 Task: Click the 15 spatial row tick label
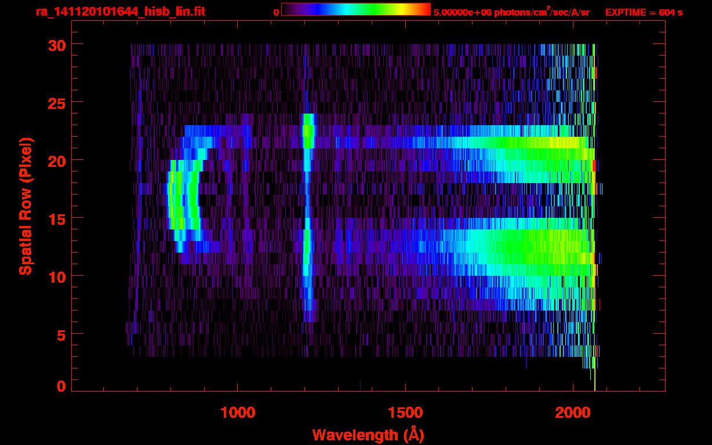coord(56,218)
